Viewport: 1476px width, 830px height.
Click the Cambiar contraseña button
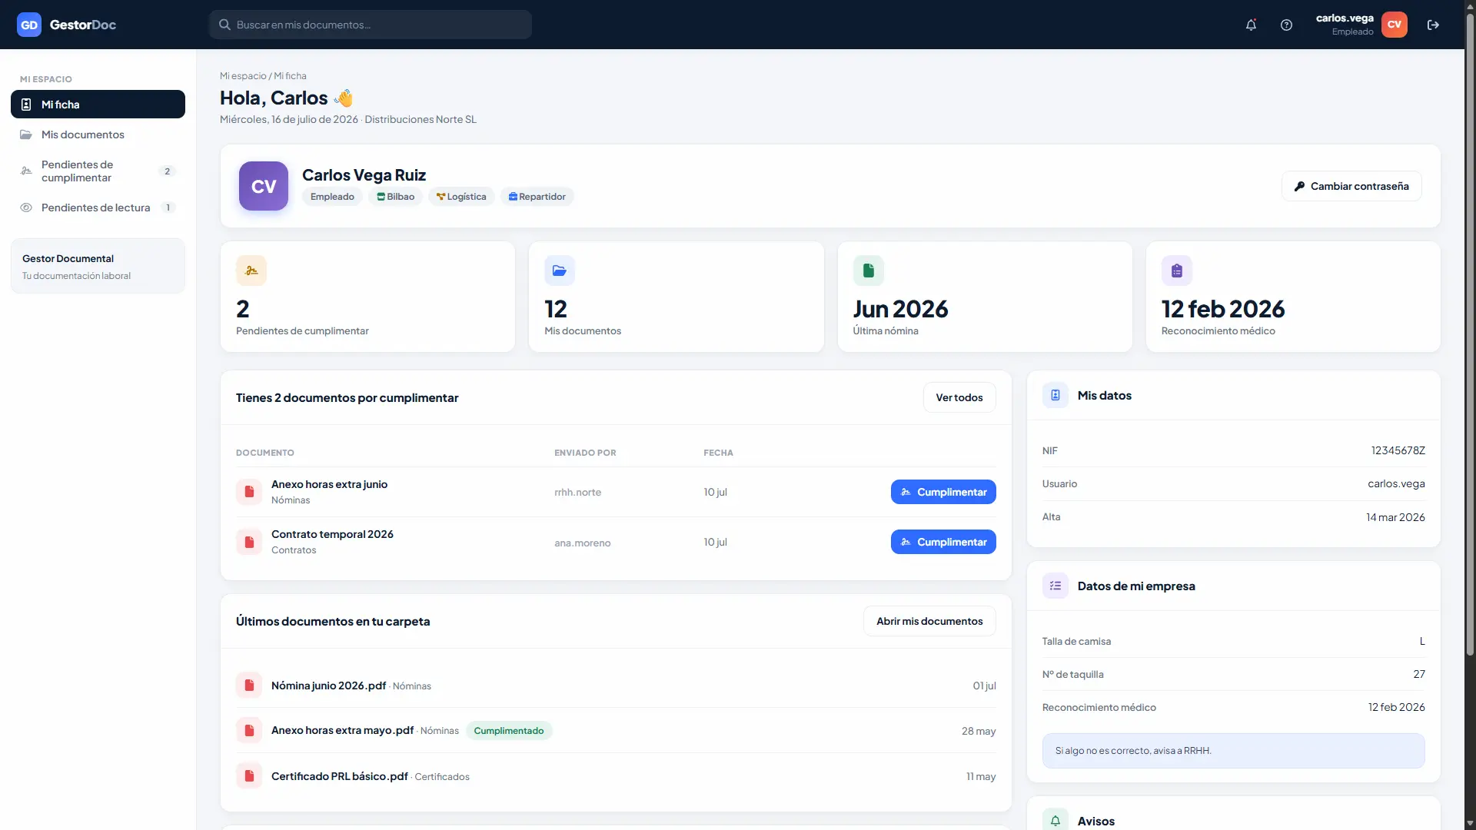(x=1351, y=186)
